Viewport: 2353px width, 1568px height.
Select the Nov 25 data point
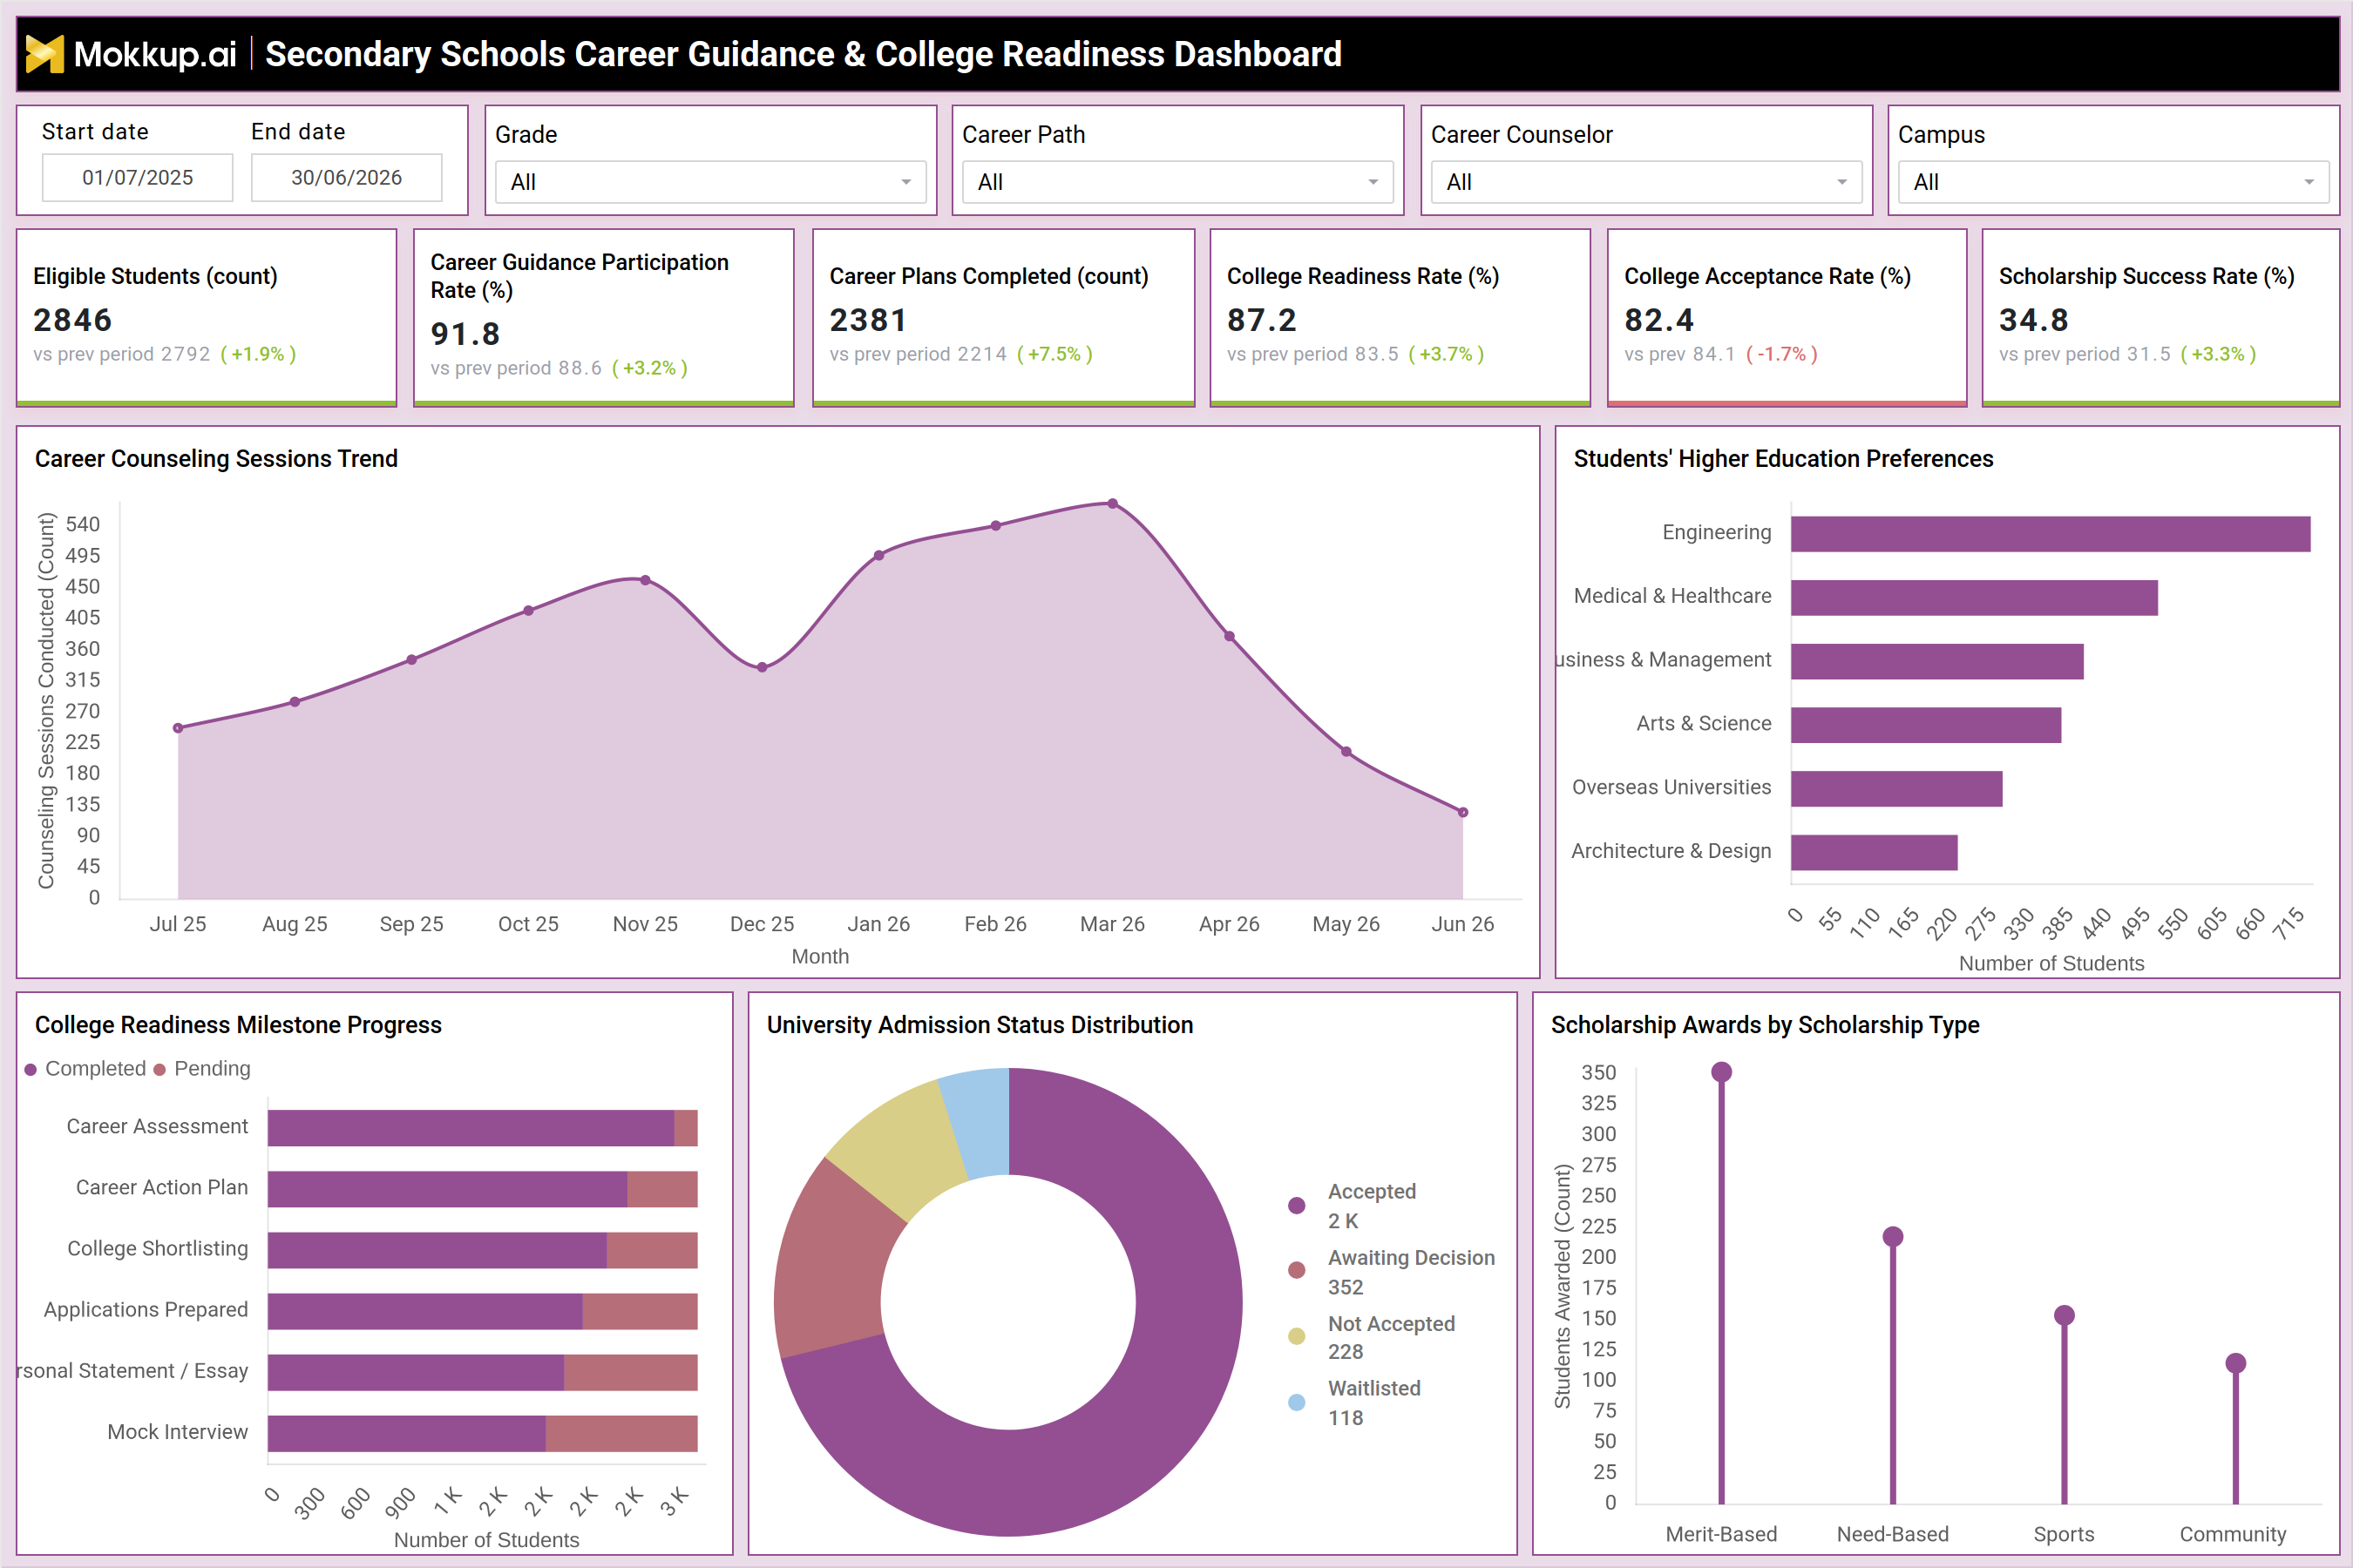645,580
